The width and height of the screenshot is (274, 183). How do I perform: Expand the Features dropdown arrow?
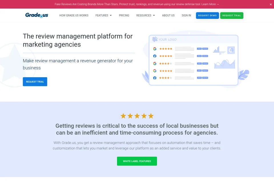click(x=111, y=15)
